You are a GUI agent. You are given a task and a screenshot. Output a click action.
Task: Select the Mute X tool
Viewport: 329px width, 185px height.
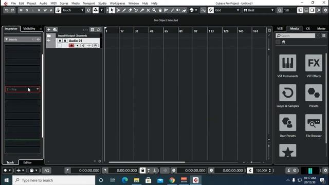148,10
